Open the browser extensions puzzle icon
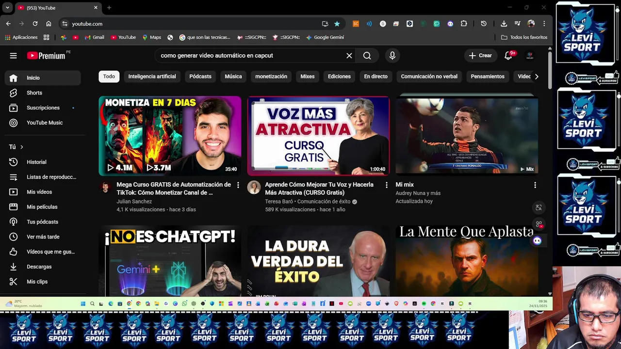The height and width of the screenshot is (349, 621). click(464, 24)
